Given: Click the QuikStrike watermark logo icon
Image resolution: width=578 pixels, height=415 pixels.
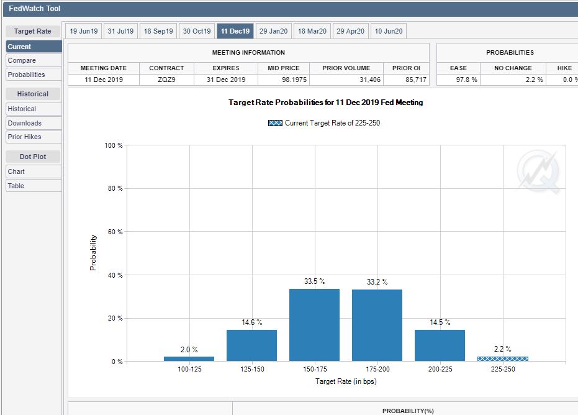Looking at the screenshot, I should pos(538,172).
